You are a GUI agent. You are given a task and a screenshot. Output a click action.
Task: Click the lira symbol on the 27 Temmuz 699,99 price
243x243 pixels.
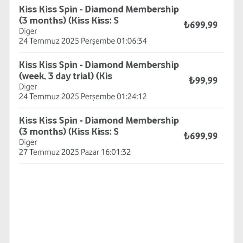click(x=187, y=136)
